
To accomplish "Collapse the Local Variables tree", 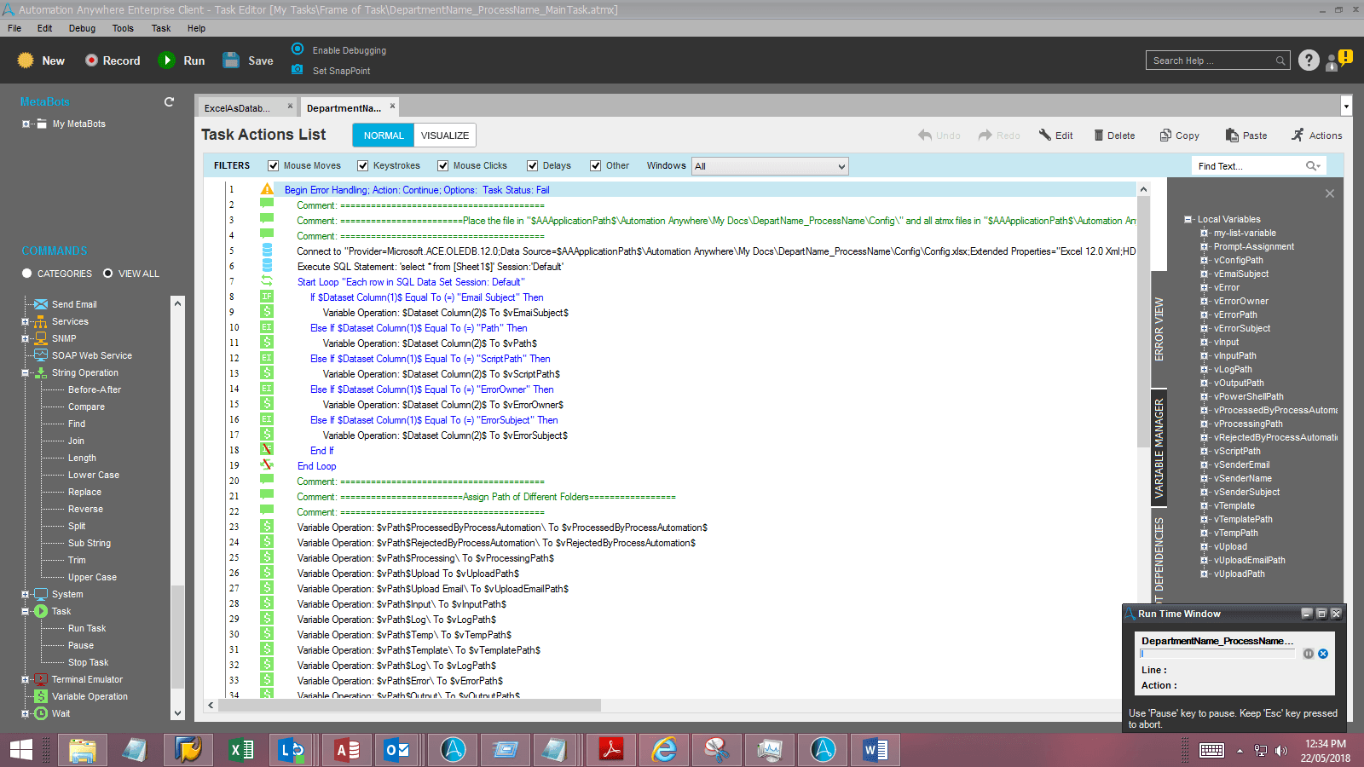I will [1188, 219].
